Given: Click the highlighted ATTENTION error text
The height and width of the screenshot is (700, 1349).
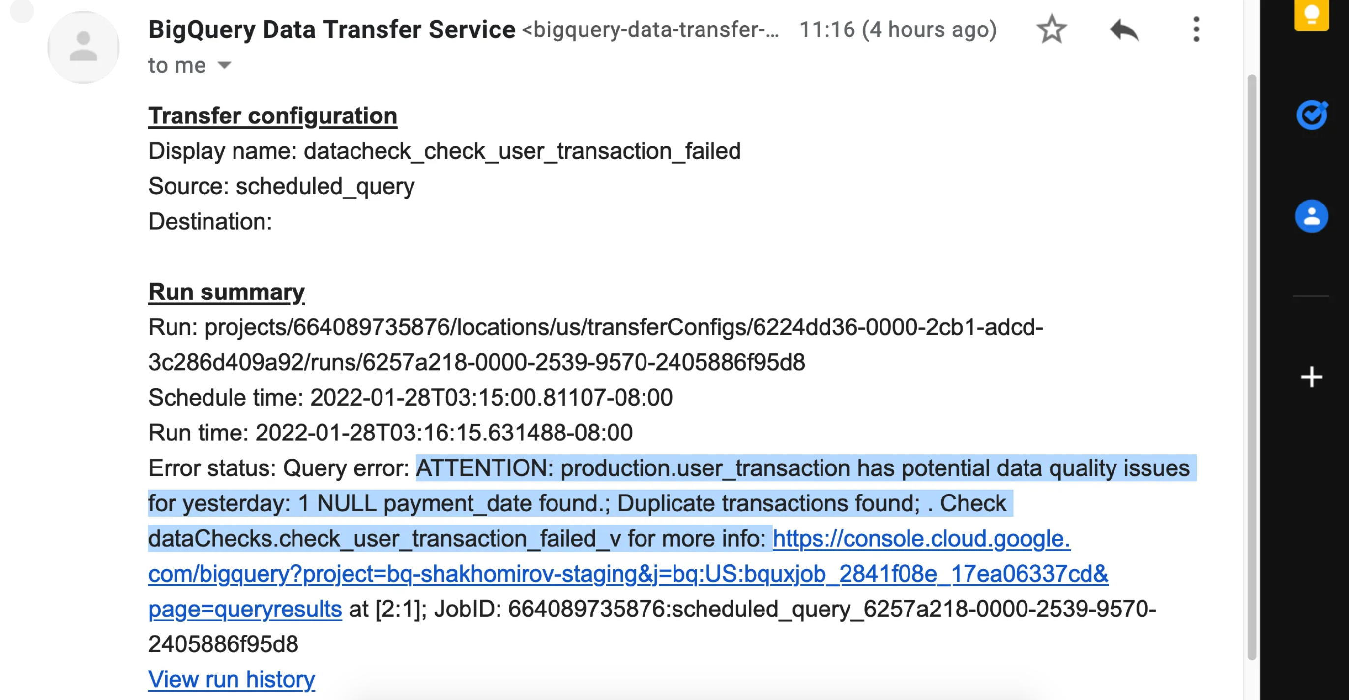Looking at the screenshot, I should click(802, 468).
